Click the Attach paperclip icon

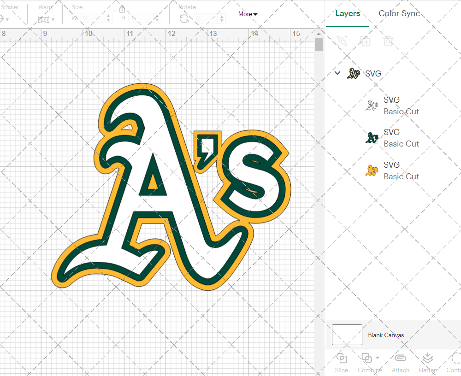400,358
